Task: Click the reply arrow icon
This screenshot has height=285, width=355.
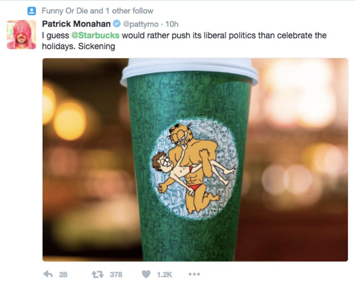Action: [x=48, y=275]
